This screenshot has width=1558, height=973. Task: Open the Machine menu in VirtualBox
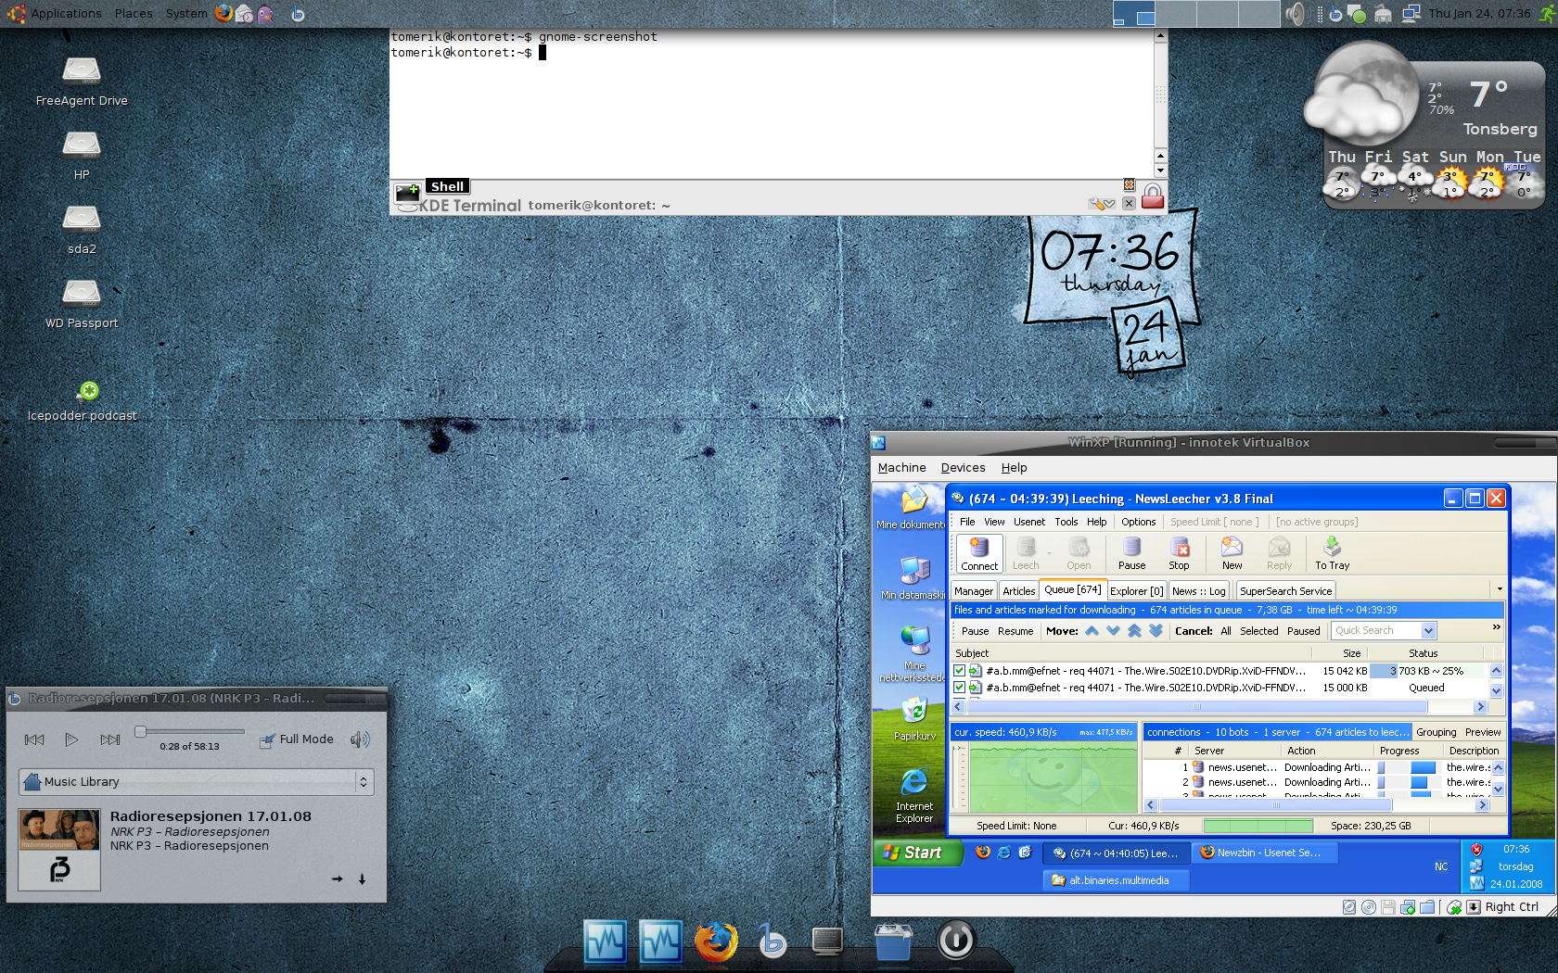(901, 468)
